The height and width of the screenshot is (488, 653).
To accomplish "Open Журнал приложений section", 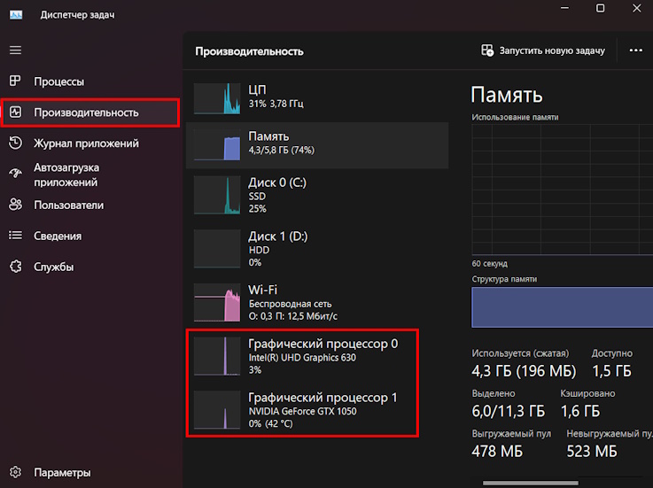I will click(90, 143).
